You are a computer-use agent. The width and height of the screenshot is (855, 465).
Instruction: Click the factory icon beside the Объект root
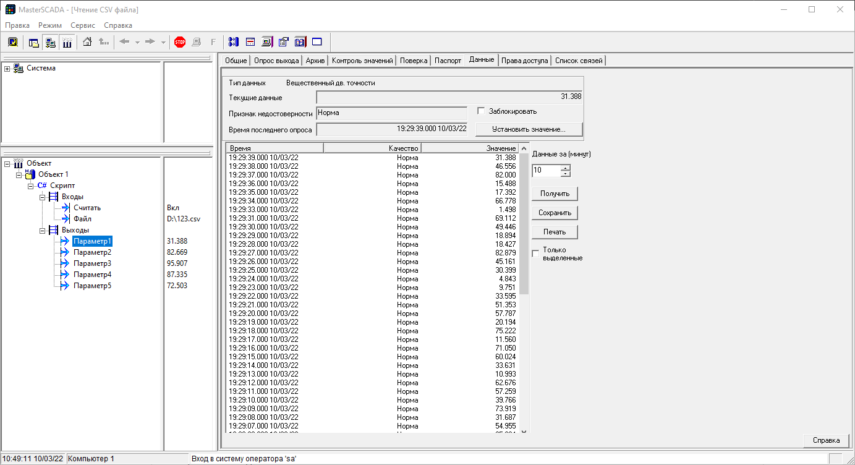[19, 163]
